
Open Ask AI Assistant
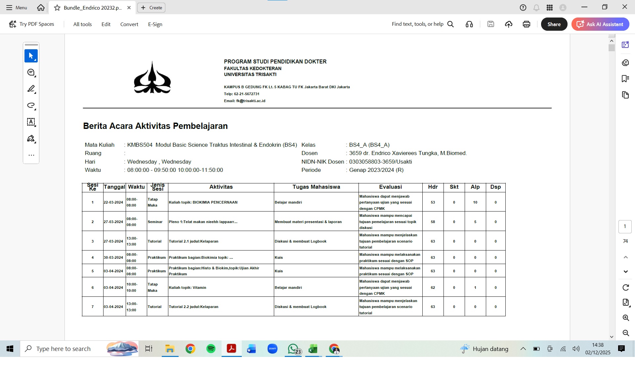600,24
